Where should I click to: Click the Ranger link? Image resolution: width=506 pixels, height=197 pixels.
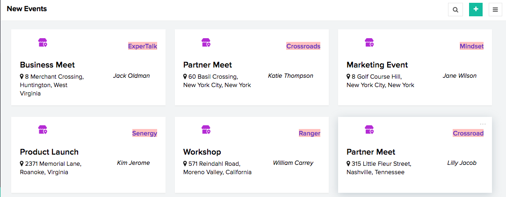pos(310,133)
